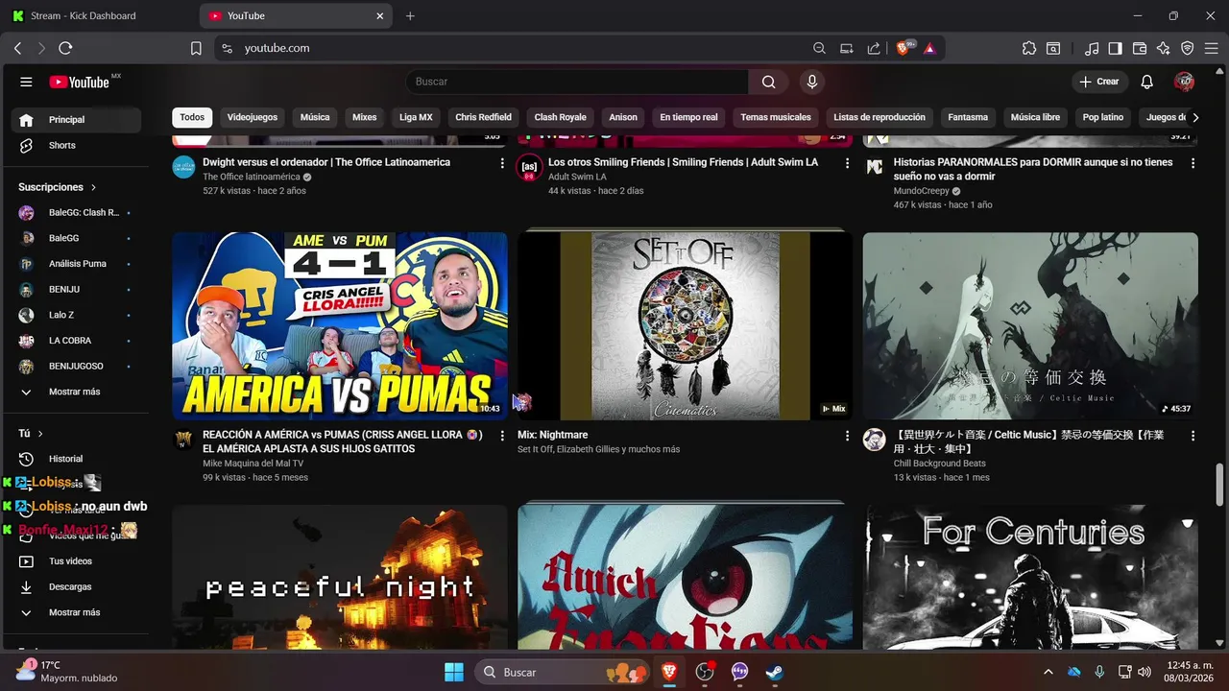Open The Office latinoamérica channel link

252,177
